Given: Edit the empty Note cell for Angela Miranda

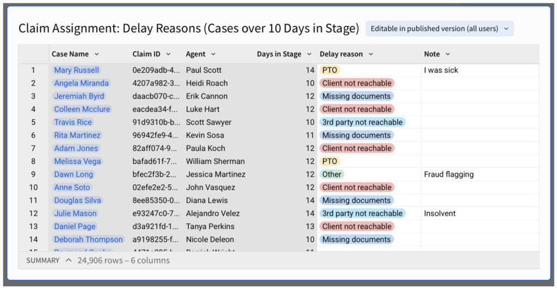Looking at the screenshot, I should [480, 83].
